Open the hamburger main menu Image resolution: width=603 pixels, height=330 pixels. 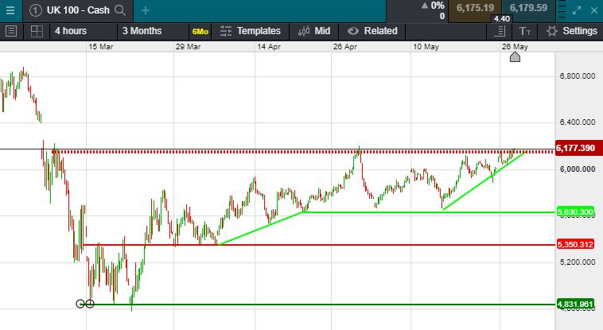[x=10, y=10]
